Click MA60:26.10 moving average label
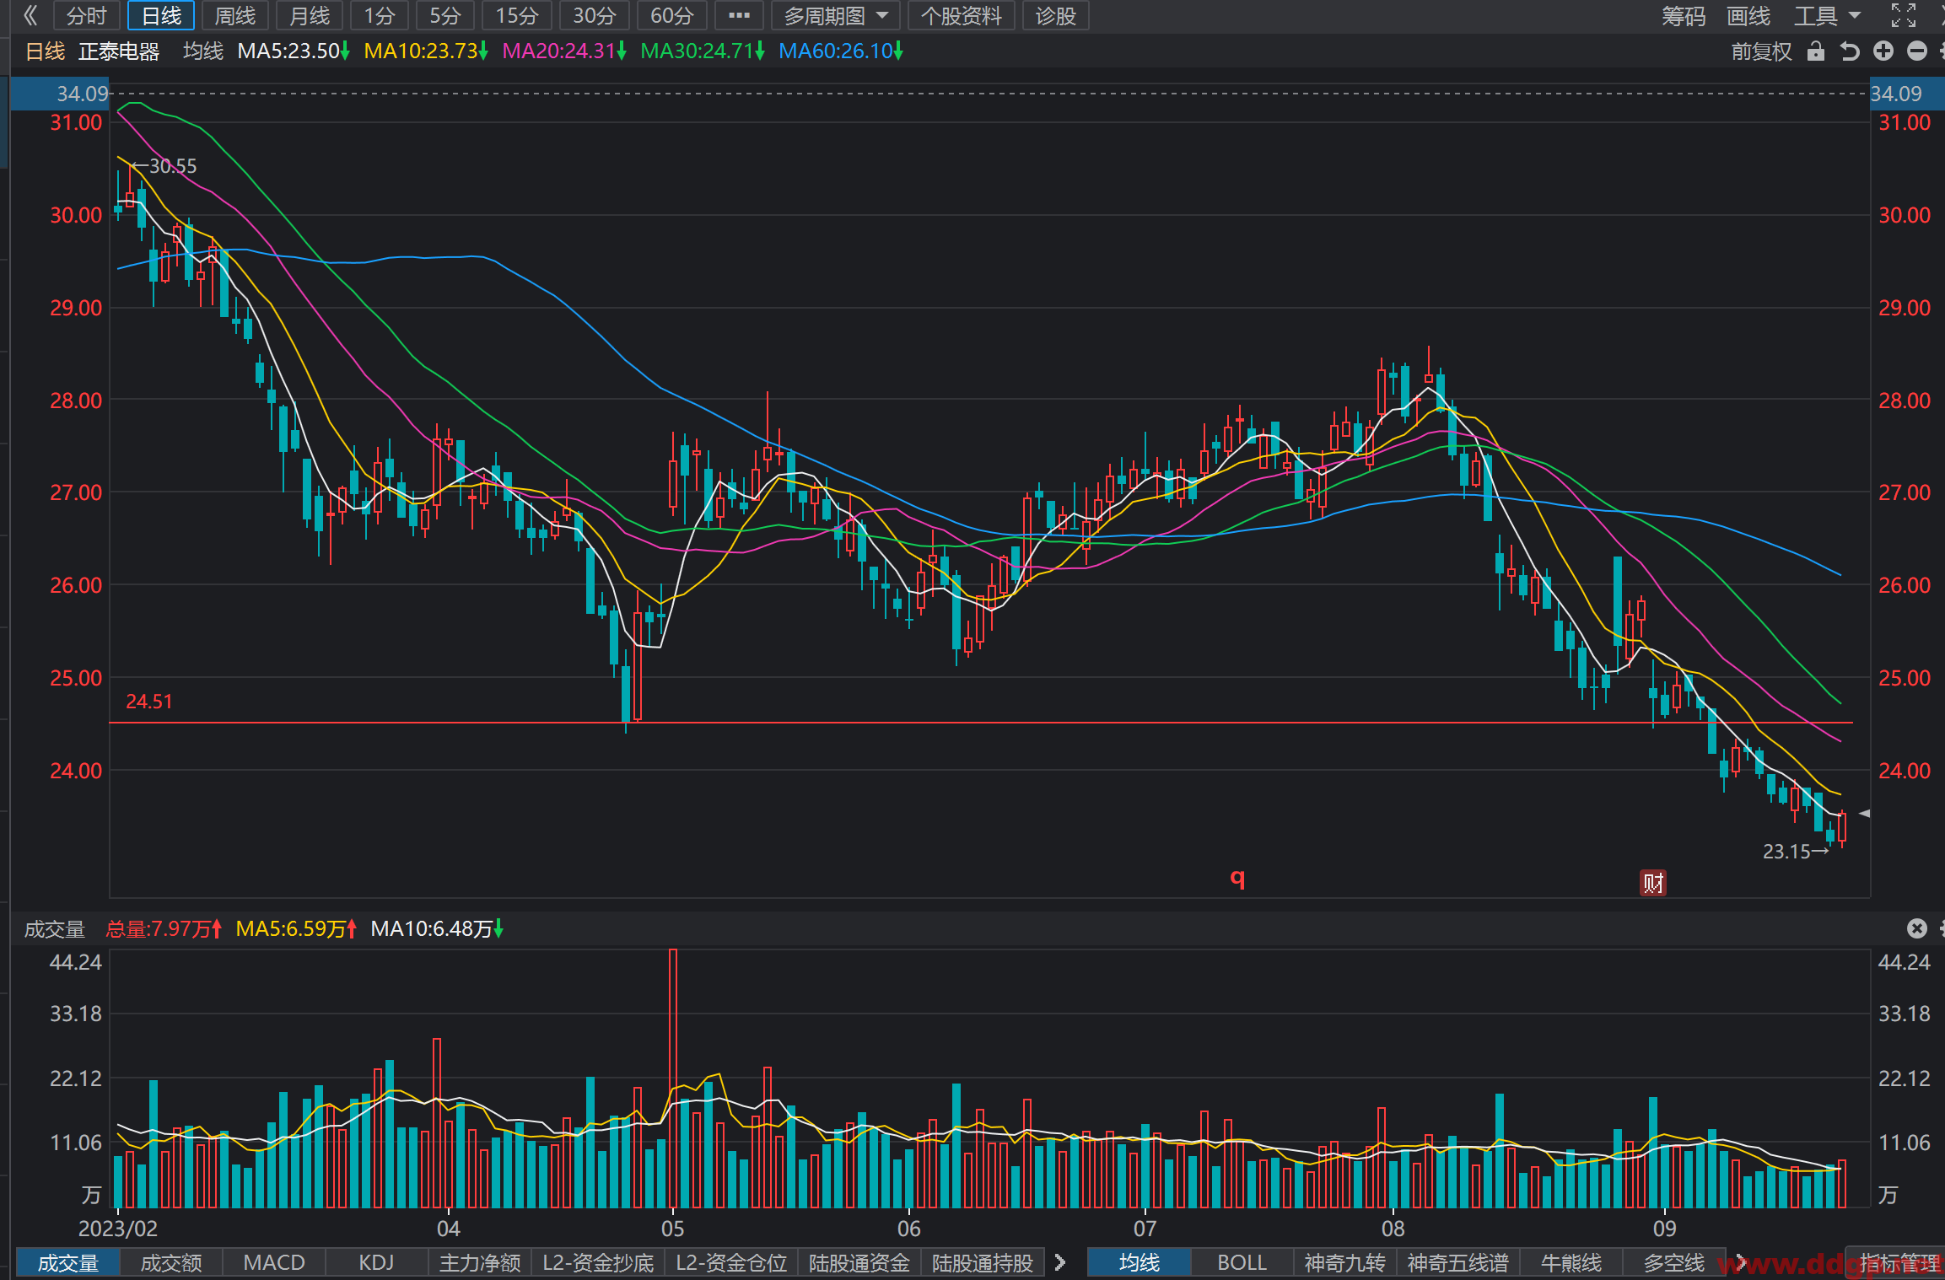Image resolution: width=1945 pixels, height=1280 pixels. point(840,51)
